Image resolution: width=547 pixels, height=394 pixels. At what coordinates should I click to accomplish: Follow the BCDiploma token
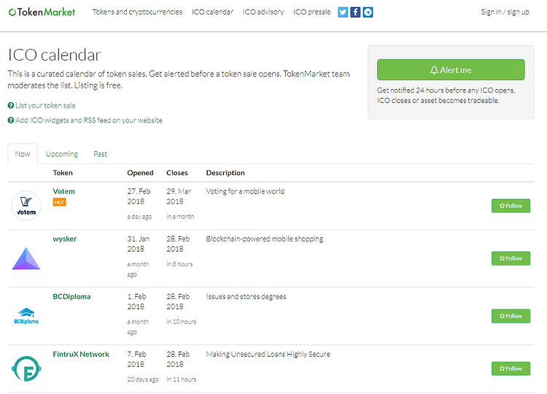[x=511, y=316]
